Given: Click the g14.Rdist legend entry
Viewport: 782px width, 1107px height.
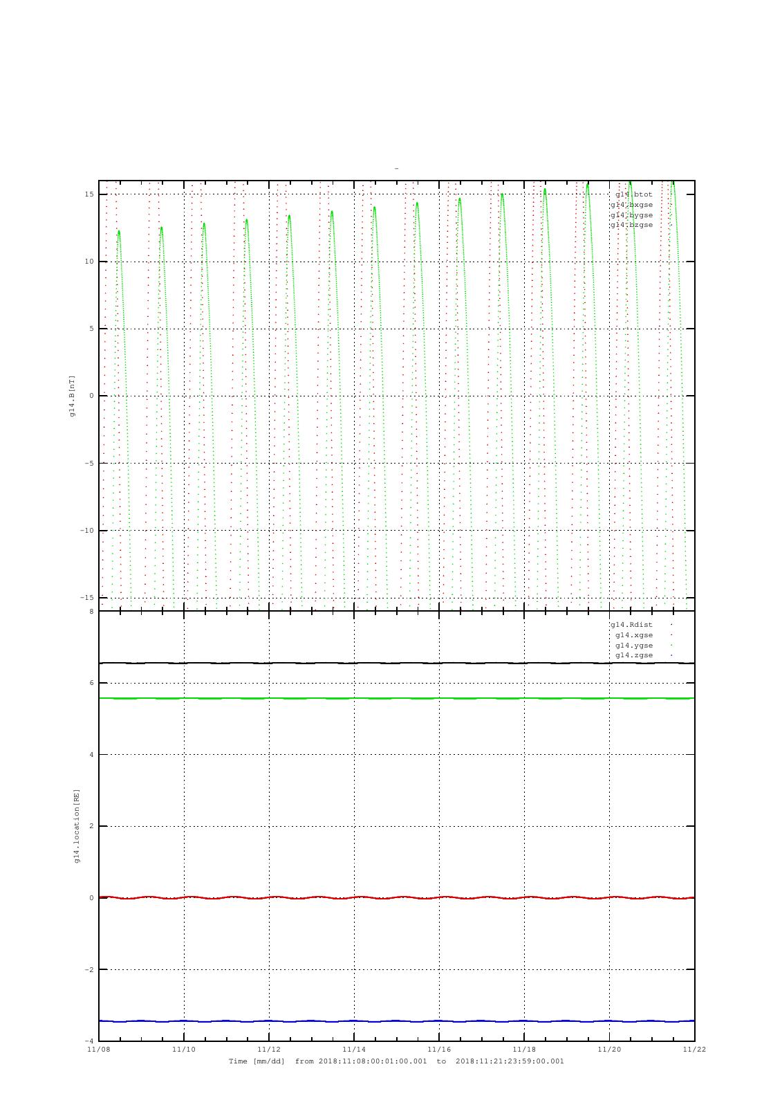Looking at the screenshot, I should [x=631, y=625].
